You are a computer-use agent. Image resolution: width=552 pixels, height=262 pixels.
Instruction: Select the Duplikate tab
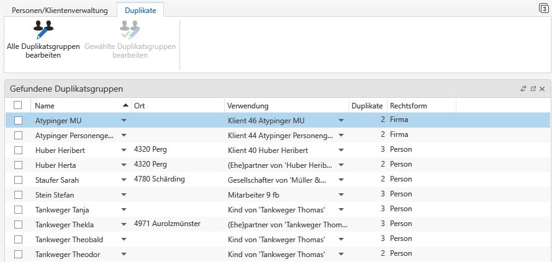tap(140, 11)
